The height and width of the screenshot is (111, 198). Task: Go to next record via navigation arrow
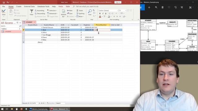tap(40, 103)
